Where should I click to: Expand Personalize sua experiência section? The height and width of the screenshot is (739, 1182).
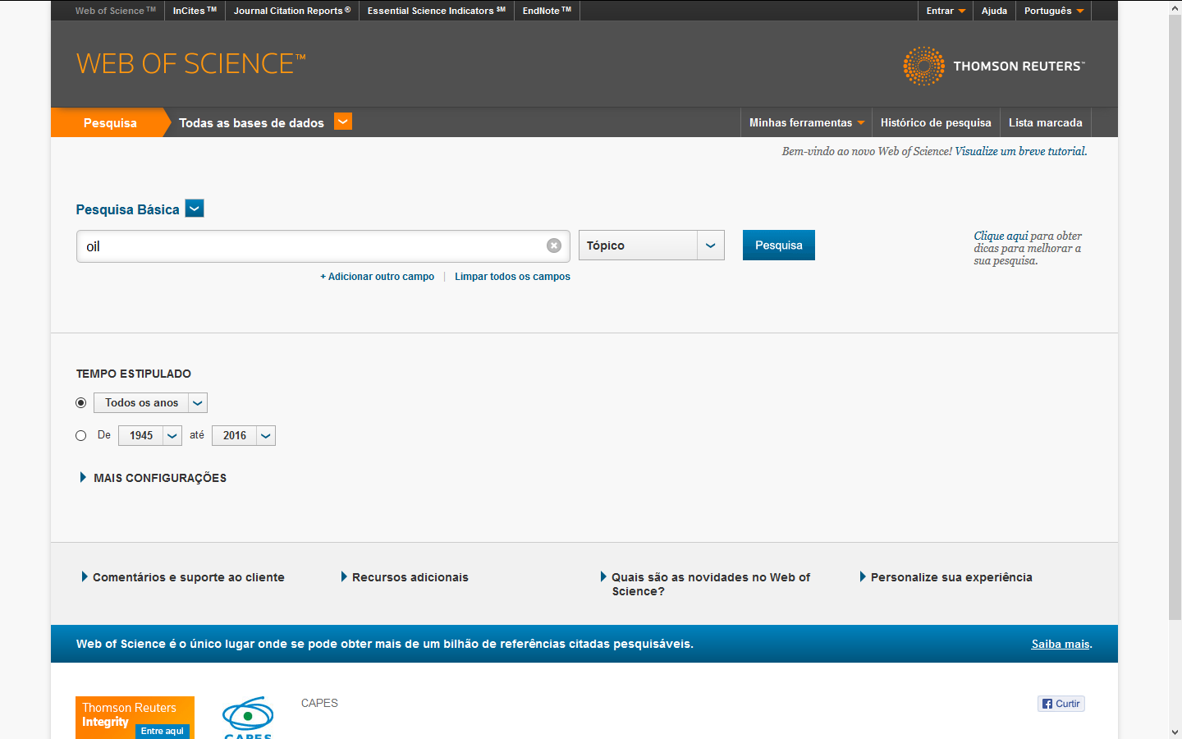[x=946, y=577]
